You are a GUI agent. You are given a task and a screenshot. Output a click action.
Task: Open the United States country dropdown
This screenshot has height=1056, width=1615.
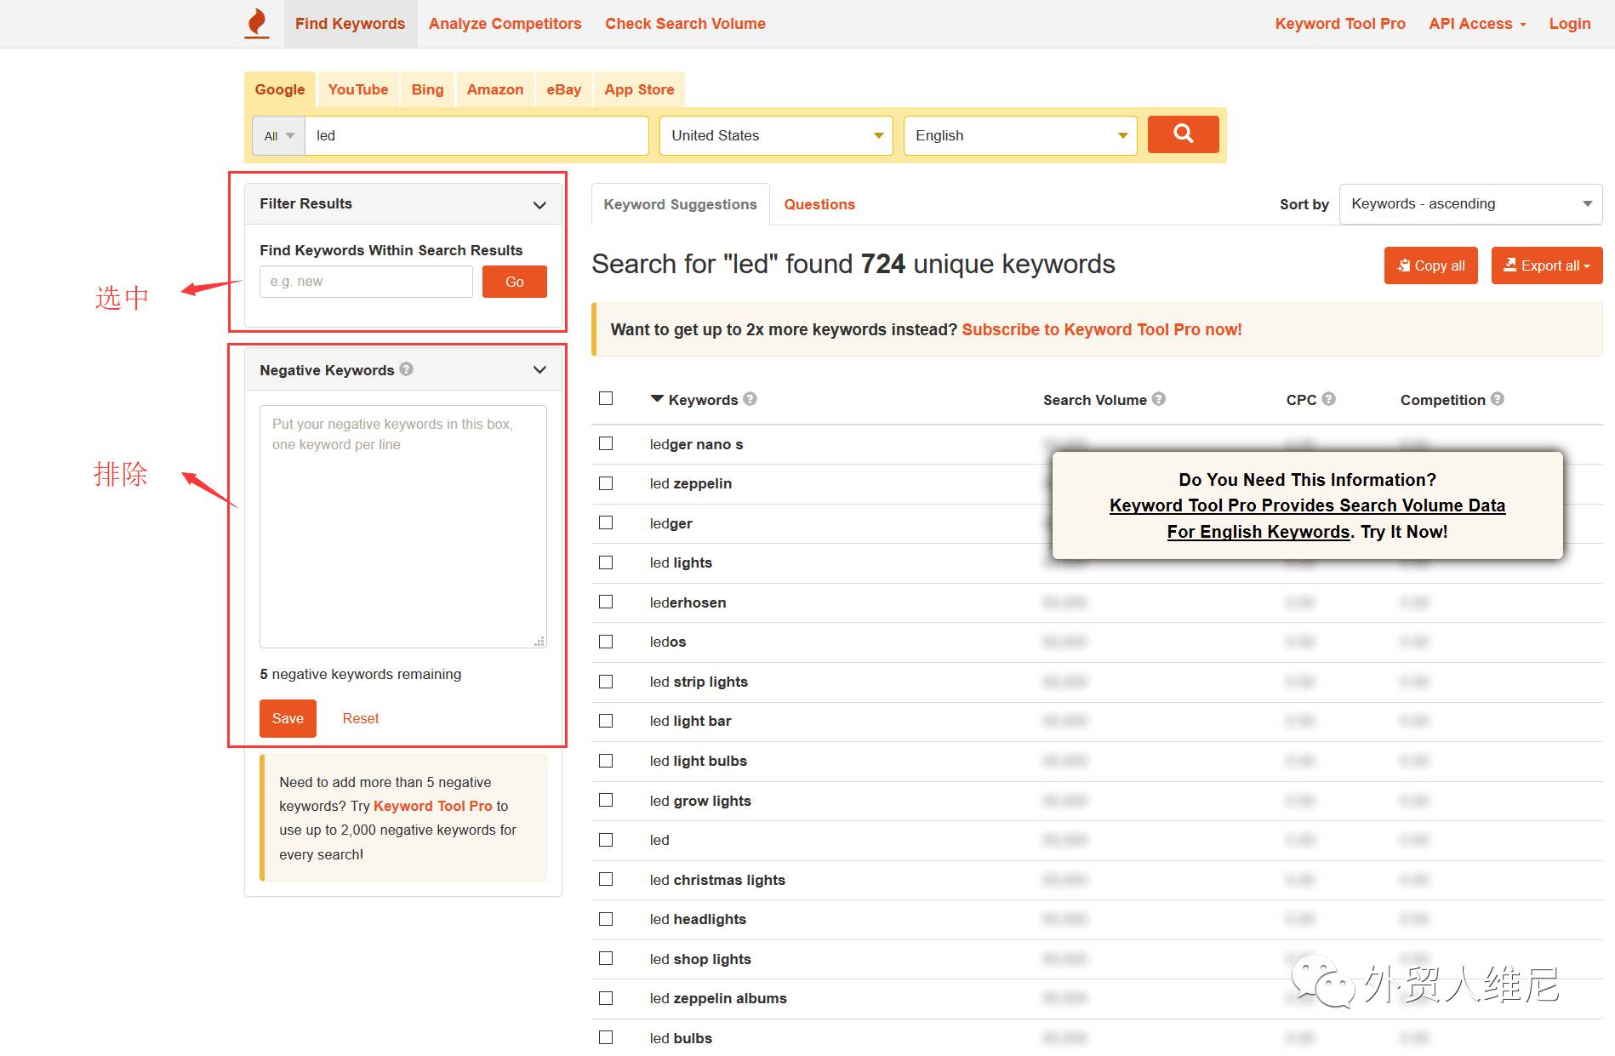(x=776, y=135)
